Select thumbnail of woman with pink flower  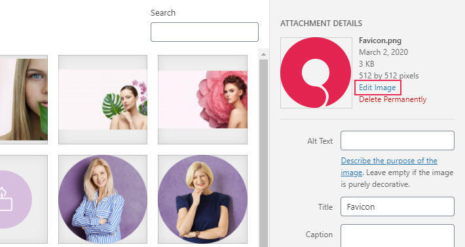(202, 100)
